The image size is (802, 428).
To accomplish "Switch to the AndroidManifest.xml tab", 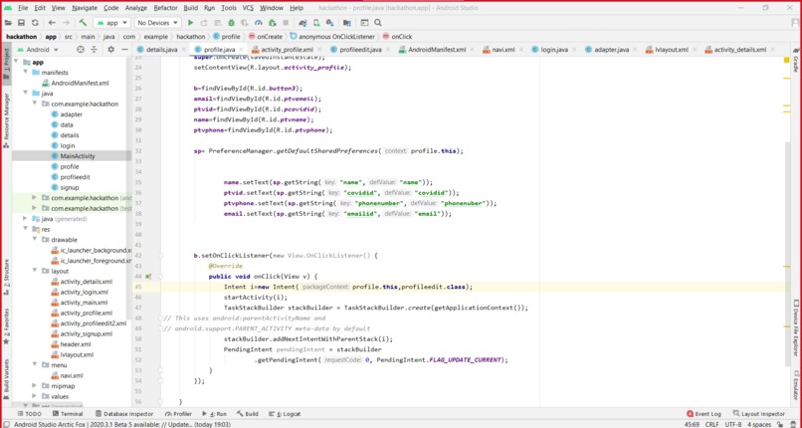I will (437, 50).
